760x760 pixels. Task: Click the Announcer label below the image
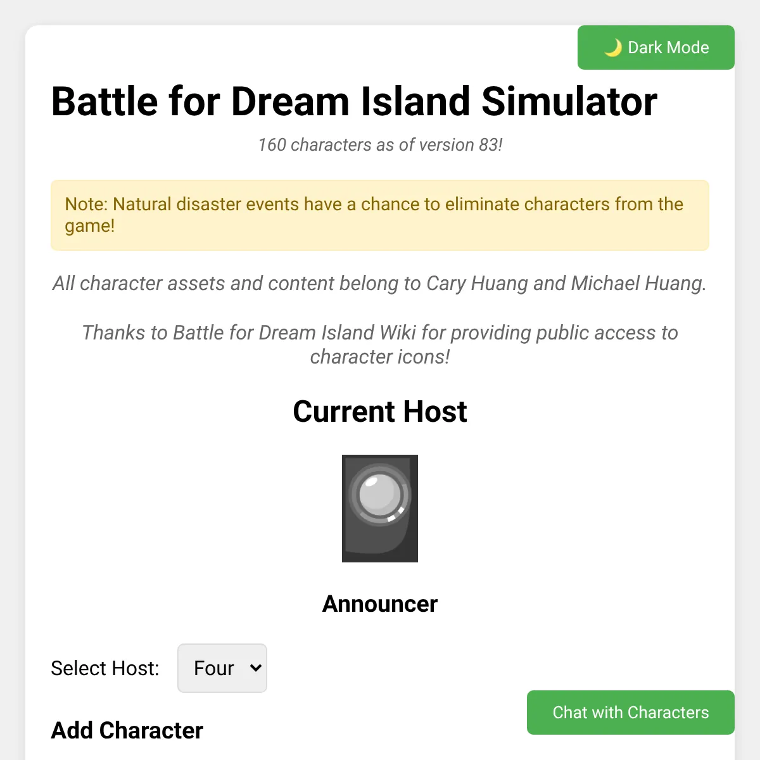click(379, 604)
